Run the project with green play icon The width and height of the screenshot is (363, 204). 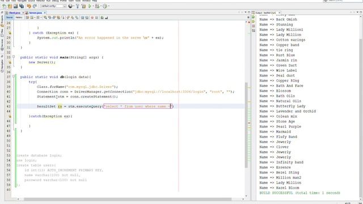(90, 6)
